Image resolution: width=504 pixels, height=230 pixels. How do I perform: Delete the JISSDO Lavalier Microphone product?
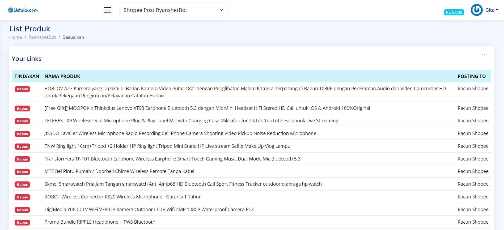pos(22,134)
